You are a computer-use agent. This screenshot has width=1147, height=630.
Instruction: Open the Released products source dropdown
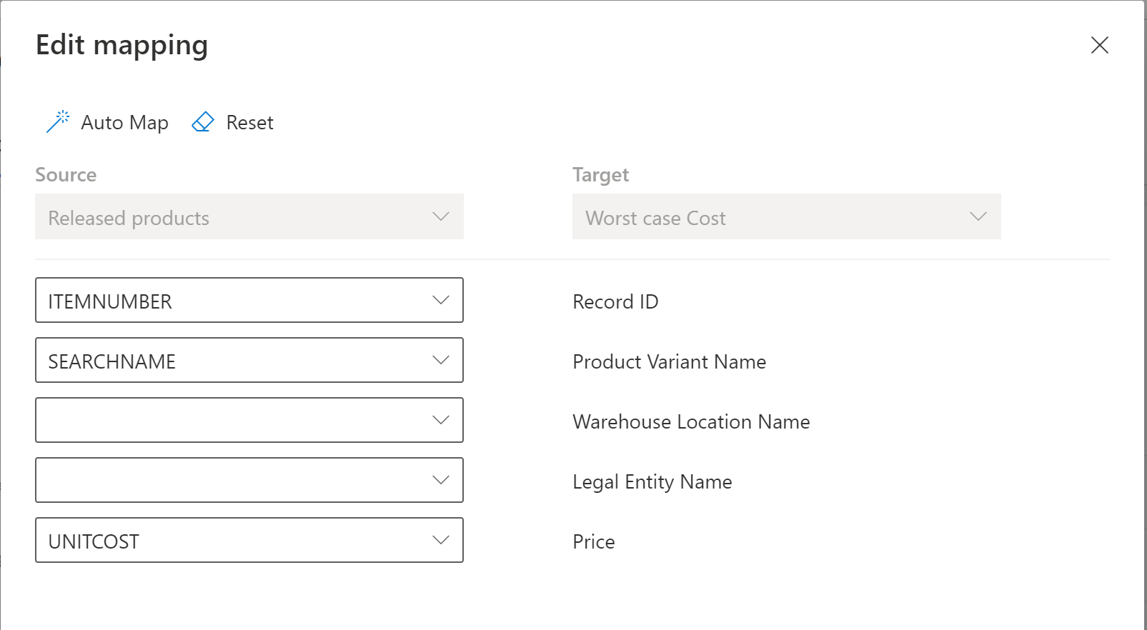(236, 217)
